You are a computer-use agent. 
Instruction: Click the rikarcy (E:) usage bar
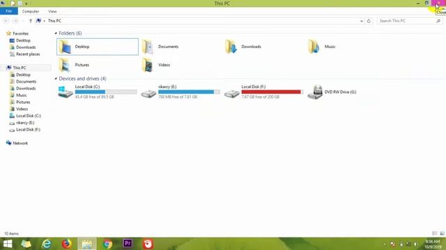pyautogui.click(x=189, y=92)
